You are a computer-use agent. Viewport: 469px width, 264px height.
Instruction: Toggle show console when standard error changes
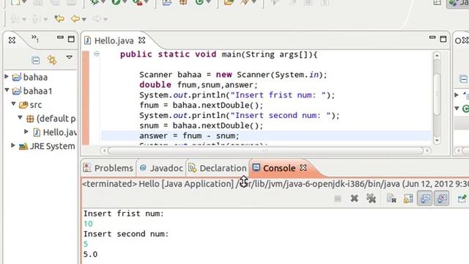click(x=442, y=198)
